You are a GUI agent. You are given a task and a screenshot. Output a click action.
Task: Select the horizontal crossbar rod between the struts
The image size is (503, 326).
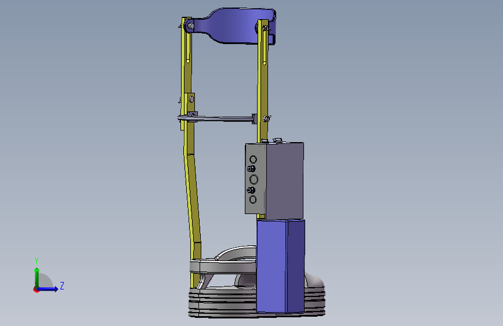pos(222,119)
